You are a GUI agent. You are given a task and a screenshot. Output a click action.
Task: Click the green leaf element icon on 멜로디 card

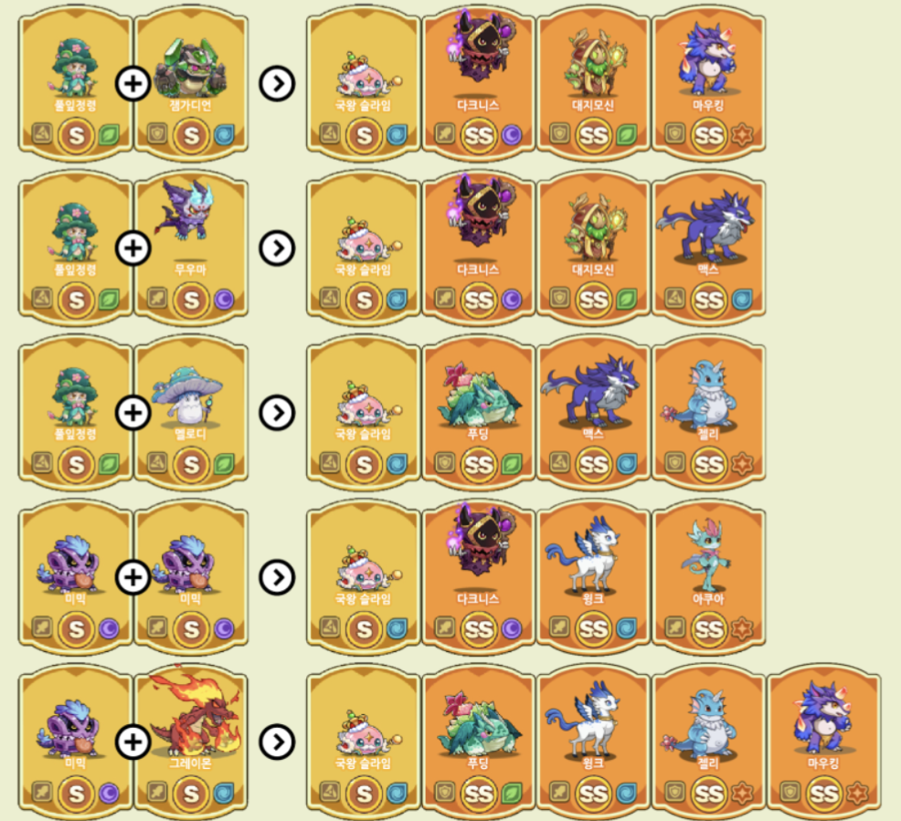pyautogui.click(x=224, y=463)
